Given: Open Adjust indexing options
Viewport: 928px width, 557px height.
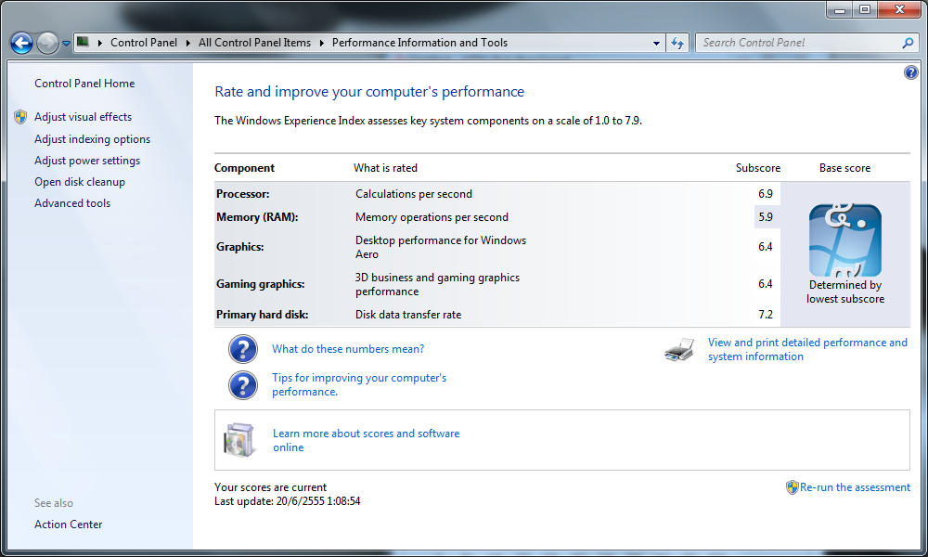Looking at the screenshot, I should tap(92, 139).
